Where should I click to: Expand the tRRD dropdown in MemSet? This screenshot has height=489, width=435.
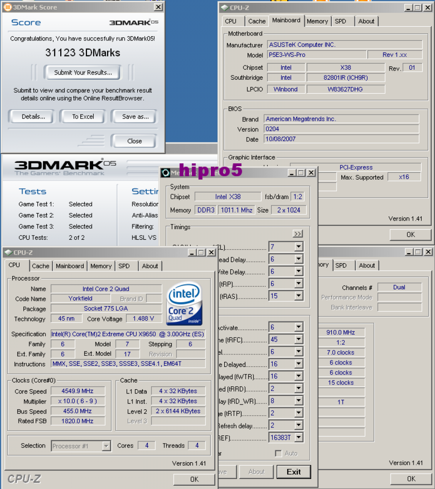coord(299,388)
